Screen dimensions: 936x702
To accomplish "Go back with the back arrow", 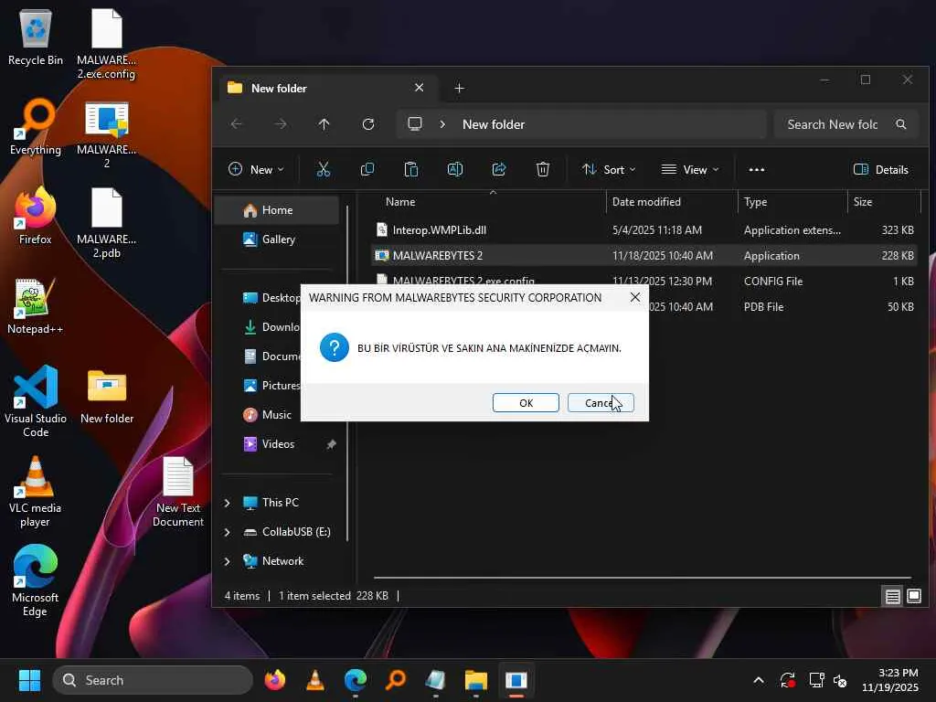I will click(x=237, y=124).
